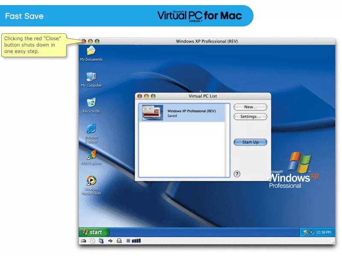Screen dimensions: 342x256
Task: Launch MSN Explorer desktop shortcut
Action: pyautogui.click(x=91, y=157)
